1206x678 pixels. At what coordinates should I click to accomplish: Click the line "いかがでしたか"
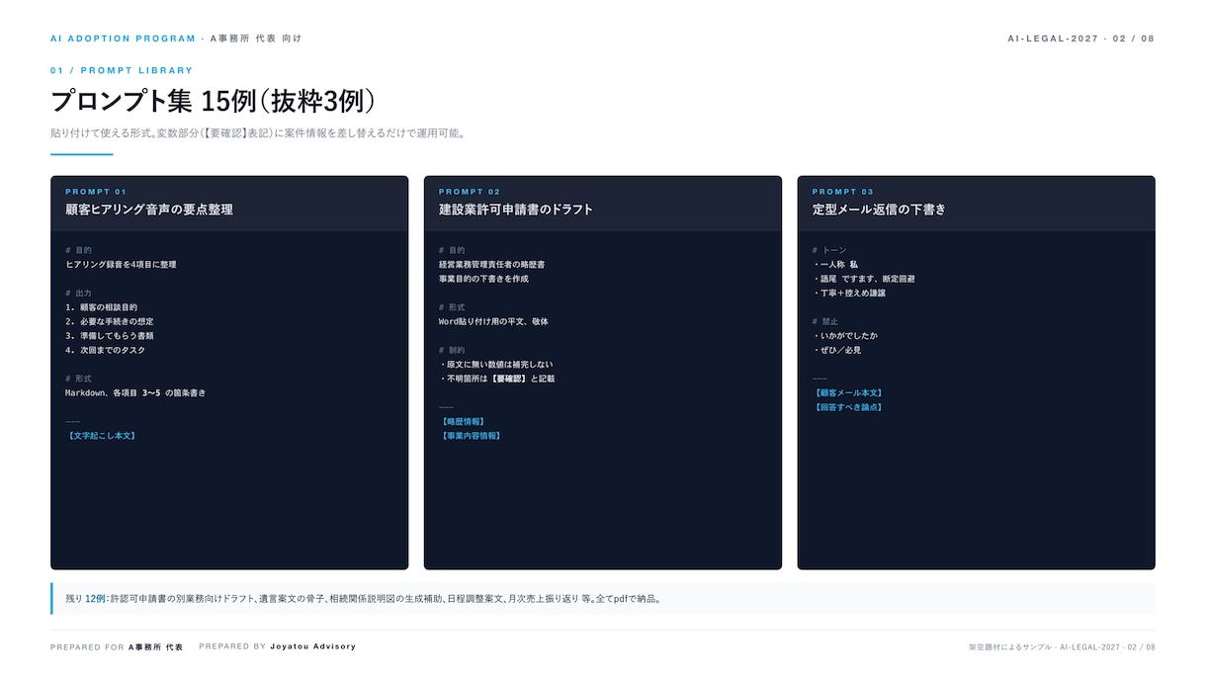844,336
